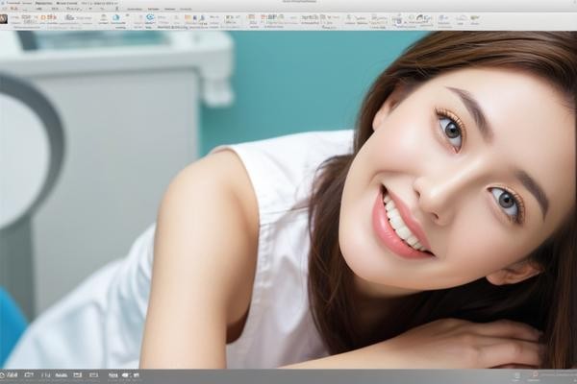The image size is (577, 384).
Task: Click the small portrait thumbnail at ribbon's far left
Action: (4, 18)
